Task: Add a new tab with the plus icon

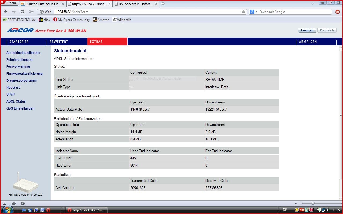Action: coord(163,4)
